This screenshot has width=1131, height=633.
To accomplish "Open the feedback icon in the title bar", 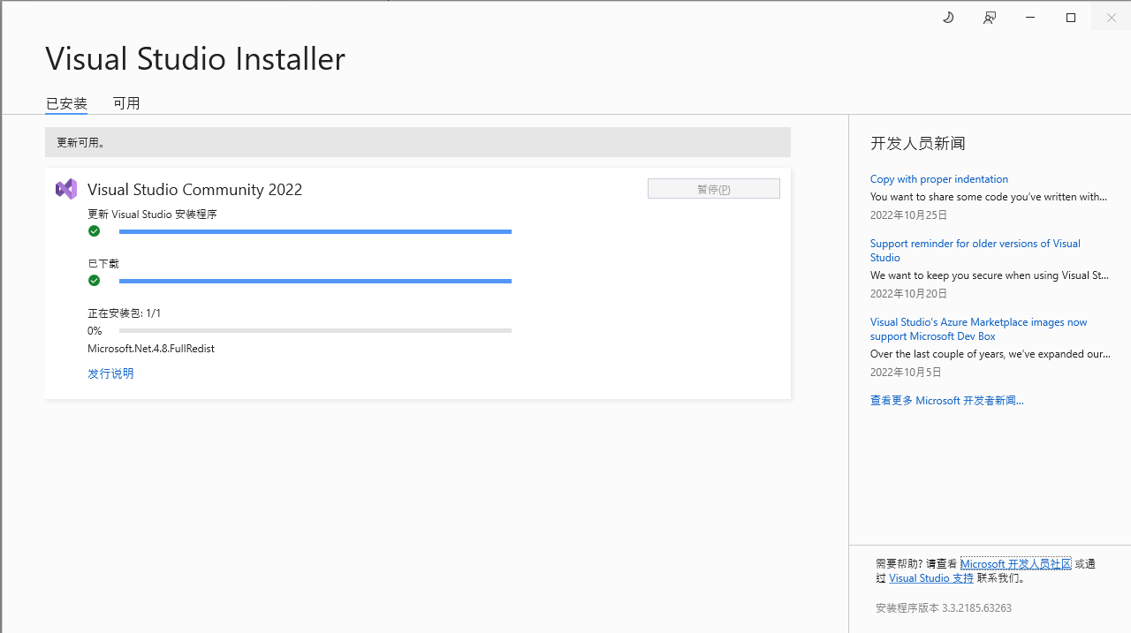I will pyautogui.click(x=989, y=17).
